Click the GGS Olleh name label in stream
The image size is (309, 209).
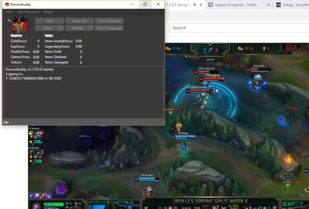point(258,66)
